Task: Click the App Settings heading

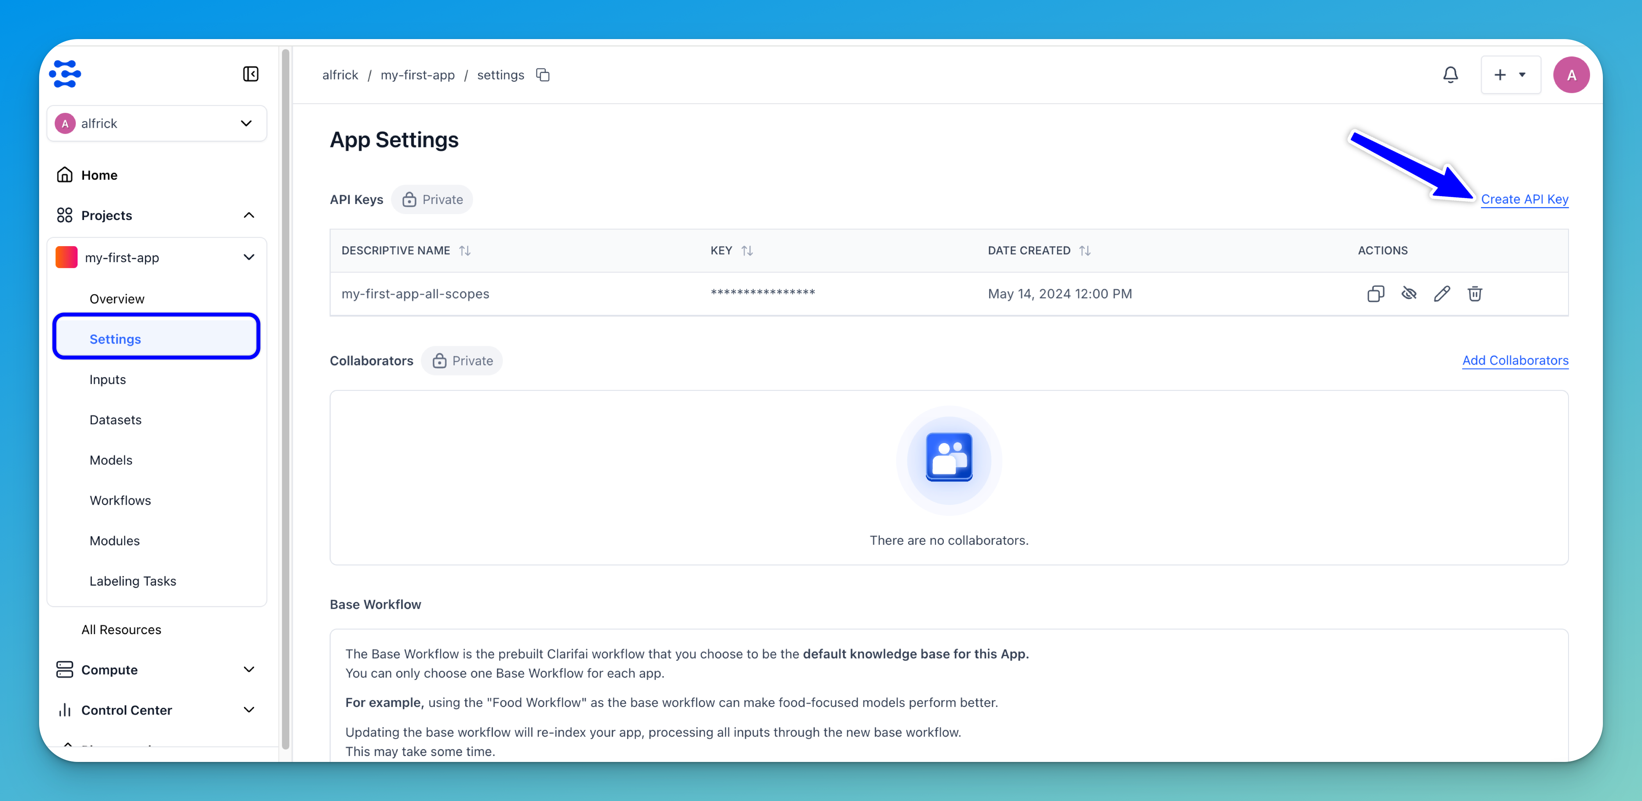Action: [394, 139]
